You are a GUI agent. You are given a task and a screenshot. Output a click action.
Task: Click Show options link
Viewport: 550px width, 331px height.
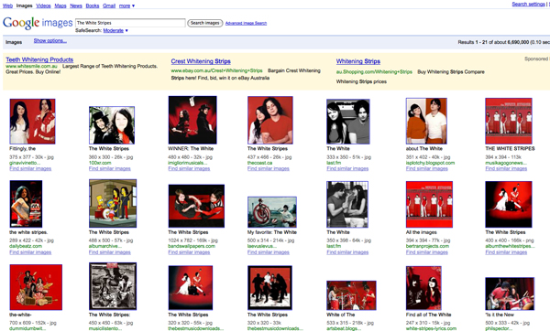coord(50,40)
